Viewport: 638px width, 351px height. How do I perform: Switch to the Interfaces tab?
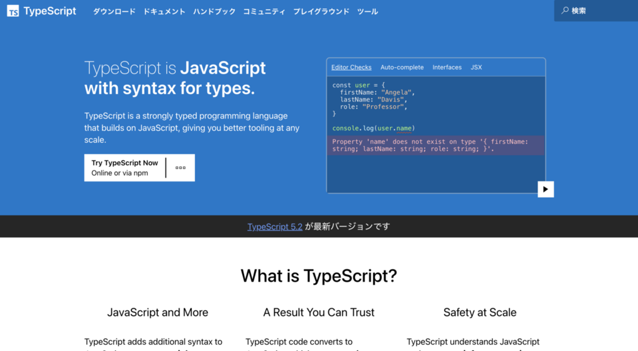click(447, 67)
